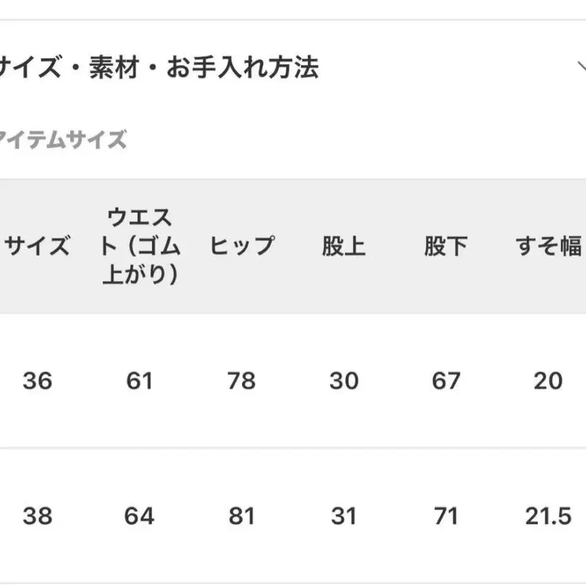Click rise value 31 in the 股上 column
This screenshot has width=586, height=586.
(x=344, y=516)
